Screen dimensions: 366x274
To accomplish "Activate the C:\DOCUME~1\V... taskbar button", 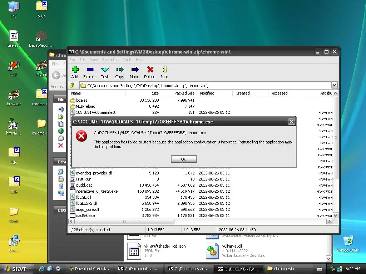I will [239, 269].
